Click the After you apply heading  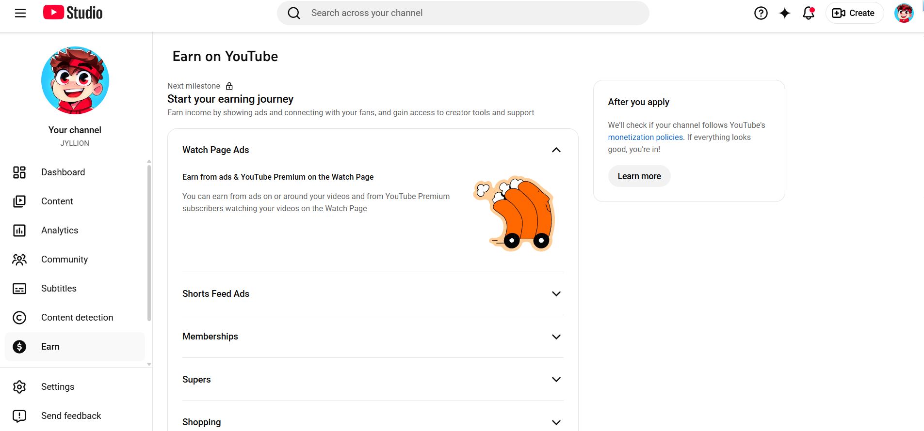pos(639,102)
